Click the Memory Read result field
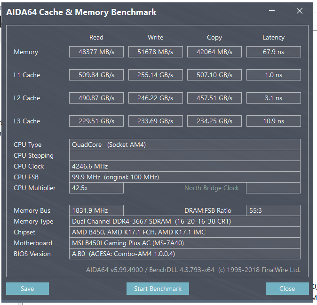Image resolution: width=317 pixels, height=305 pixels. 96,52
